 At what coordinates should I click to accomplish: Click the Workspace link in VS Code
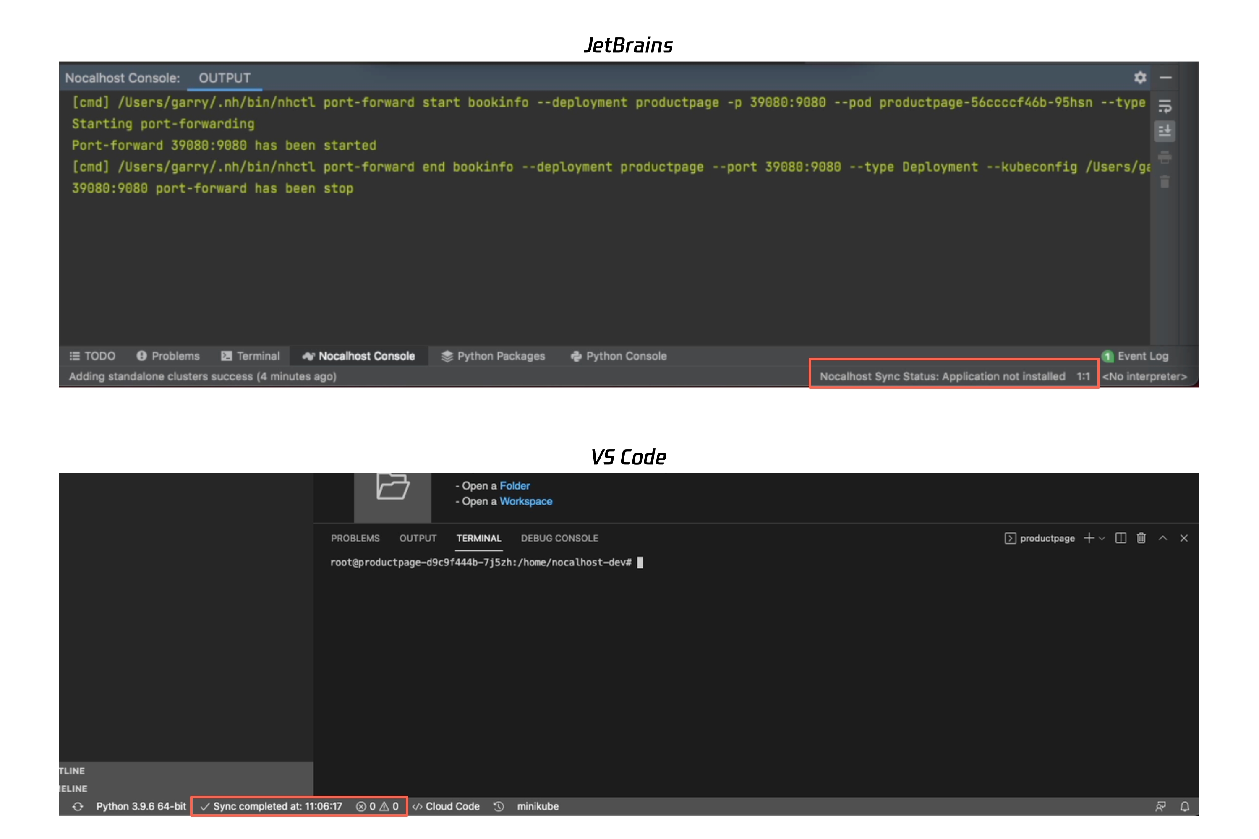[526, 501]
